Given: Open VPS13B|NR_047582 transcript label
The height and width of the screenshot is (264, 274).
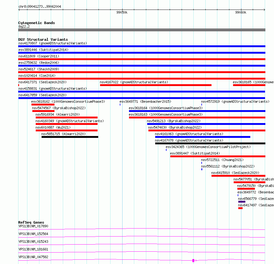Looking at the screenshot, I should (x=33, y=257).
